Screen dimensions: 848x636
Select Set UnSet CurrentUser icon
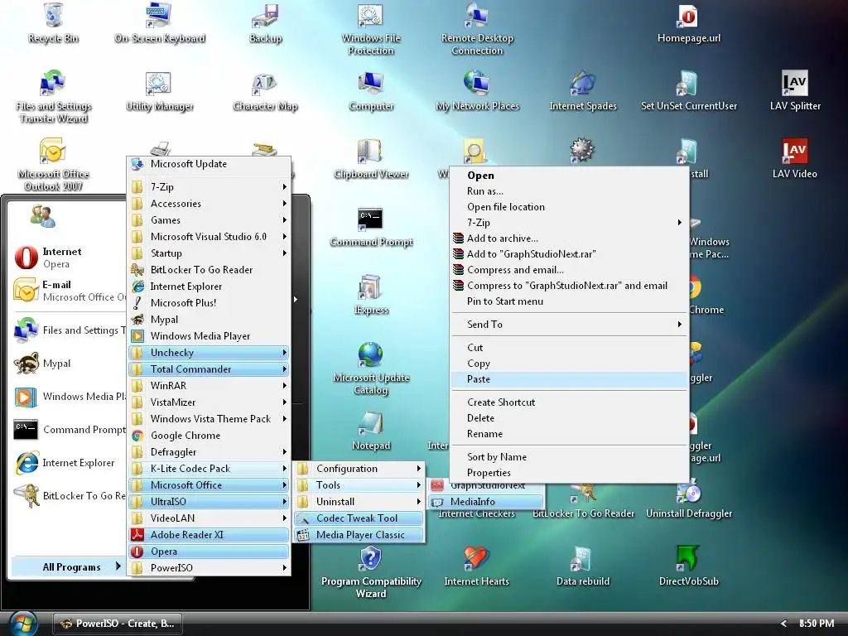(688, 91)
